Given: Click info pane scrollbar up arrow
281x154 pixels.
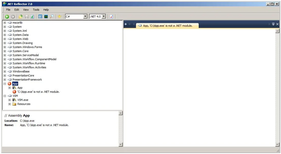Looking at the screenshot, I should tap(121, 113).
